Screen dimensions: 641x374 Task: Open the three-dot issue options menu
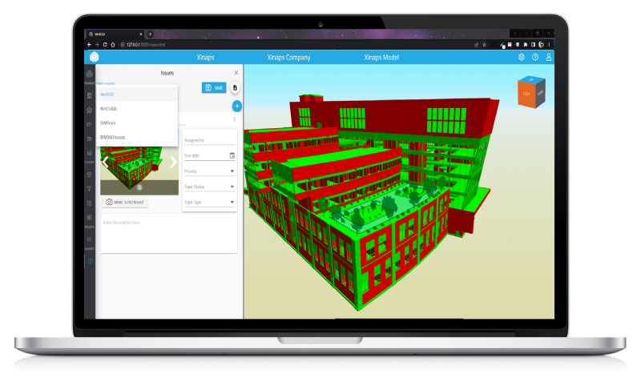coord(234,120)
